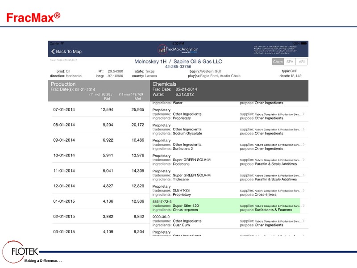Switch to the SFV tab
Screen dimensions: 357x268
point(290,62)
